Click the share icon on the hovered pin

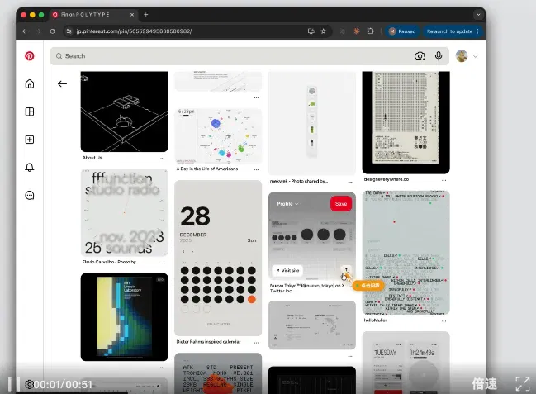click(x=345, y=270)
